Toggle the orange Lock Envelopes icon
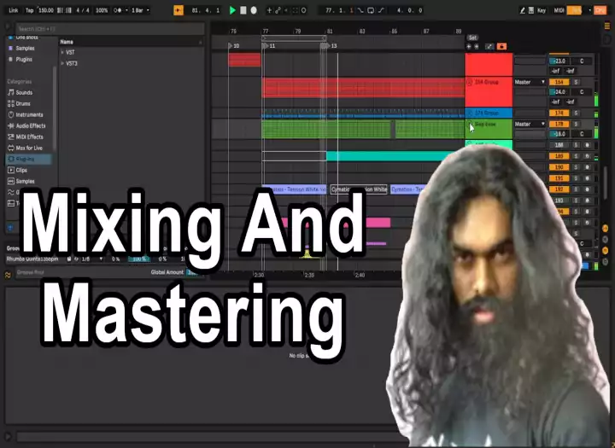Viewport: 615px width, 448px height. click(x=501, y=47)
